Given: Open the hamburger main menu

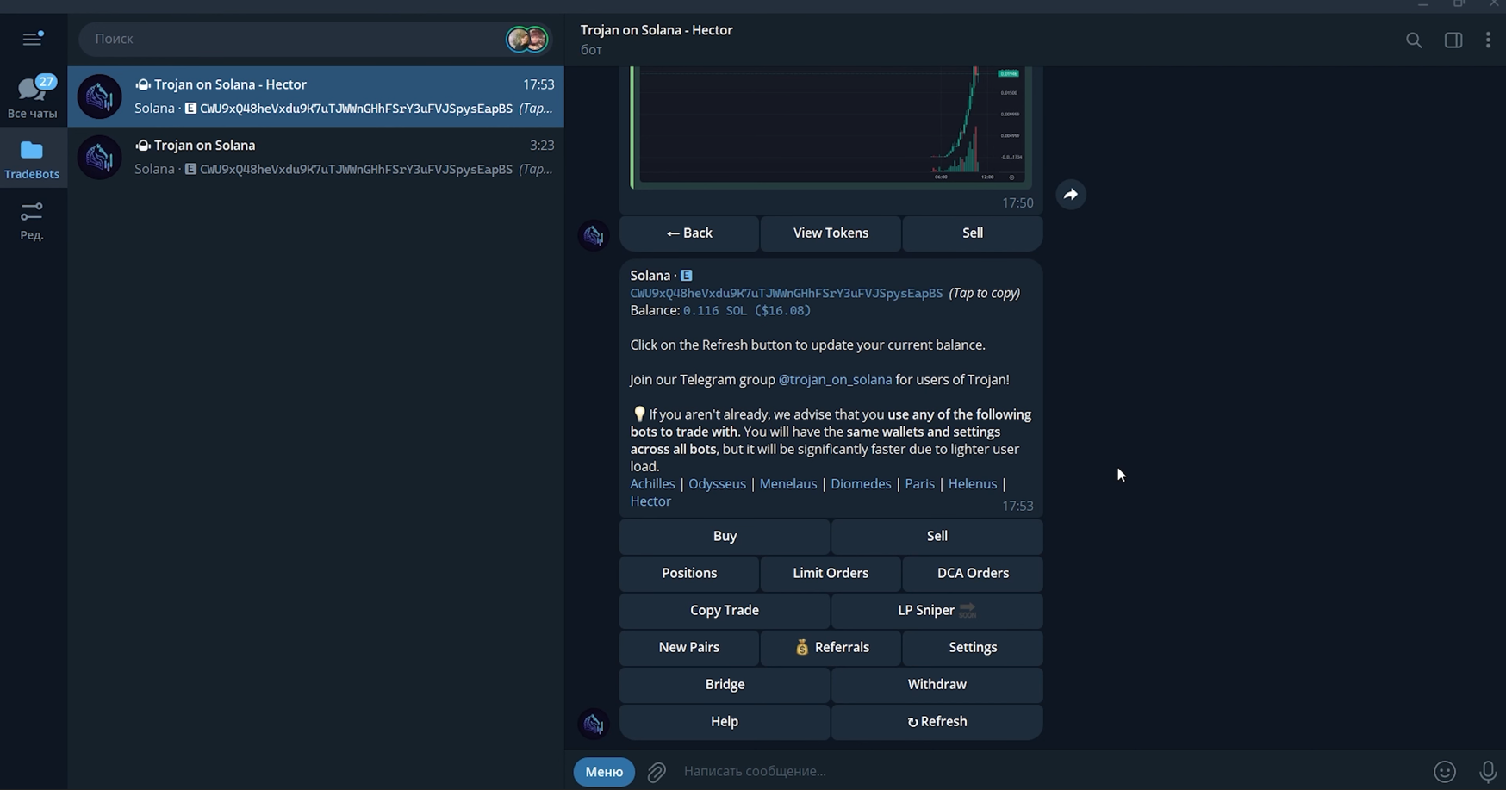Looking at the screenshot, I should click(33, 39).
